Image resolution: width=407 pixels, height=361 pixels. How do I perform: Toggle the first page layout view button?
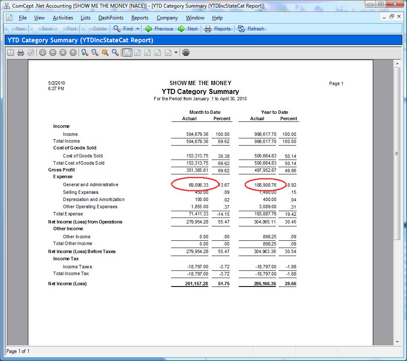pos(127,52)
